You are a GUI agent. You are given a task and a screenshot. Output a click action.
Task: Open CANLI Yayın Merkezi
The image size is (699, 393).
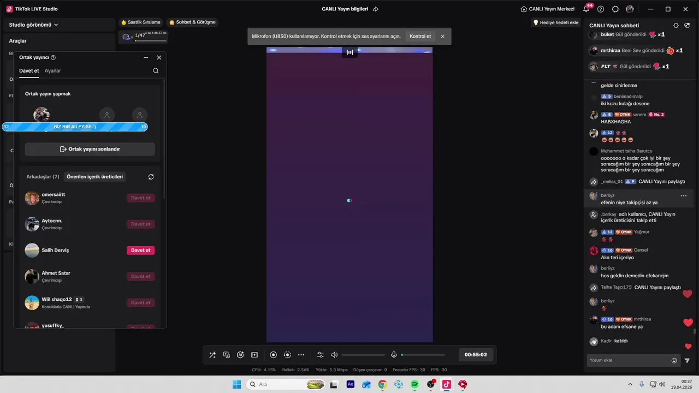tap(548, 9)
